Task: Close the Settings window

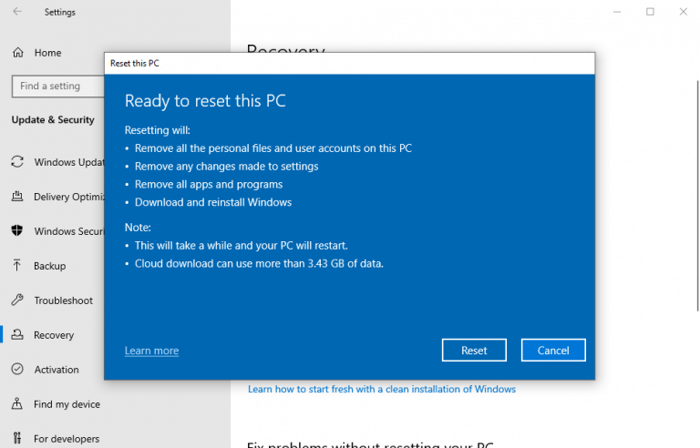Action: pos(683,12)
